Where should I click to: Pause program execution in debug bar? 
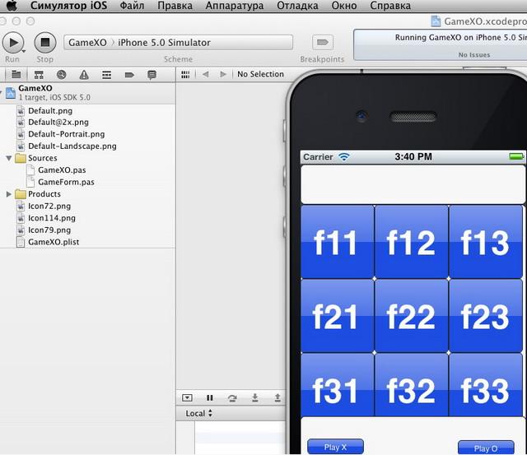click(x=209, y=397)
